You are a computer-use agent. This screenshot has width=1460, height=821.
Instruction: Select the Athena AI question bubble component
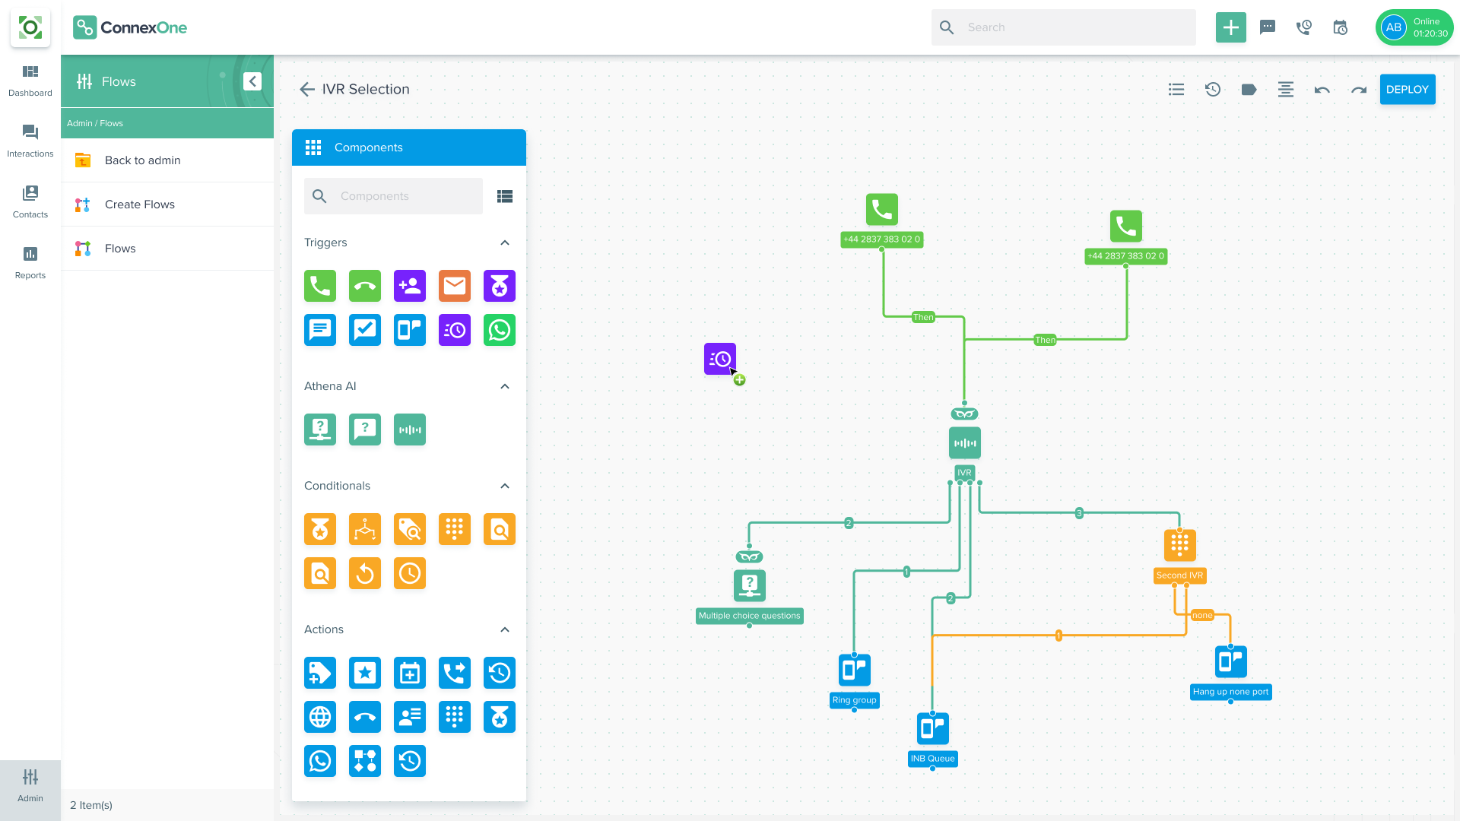(x=365, y=430)
